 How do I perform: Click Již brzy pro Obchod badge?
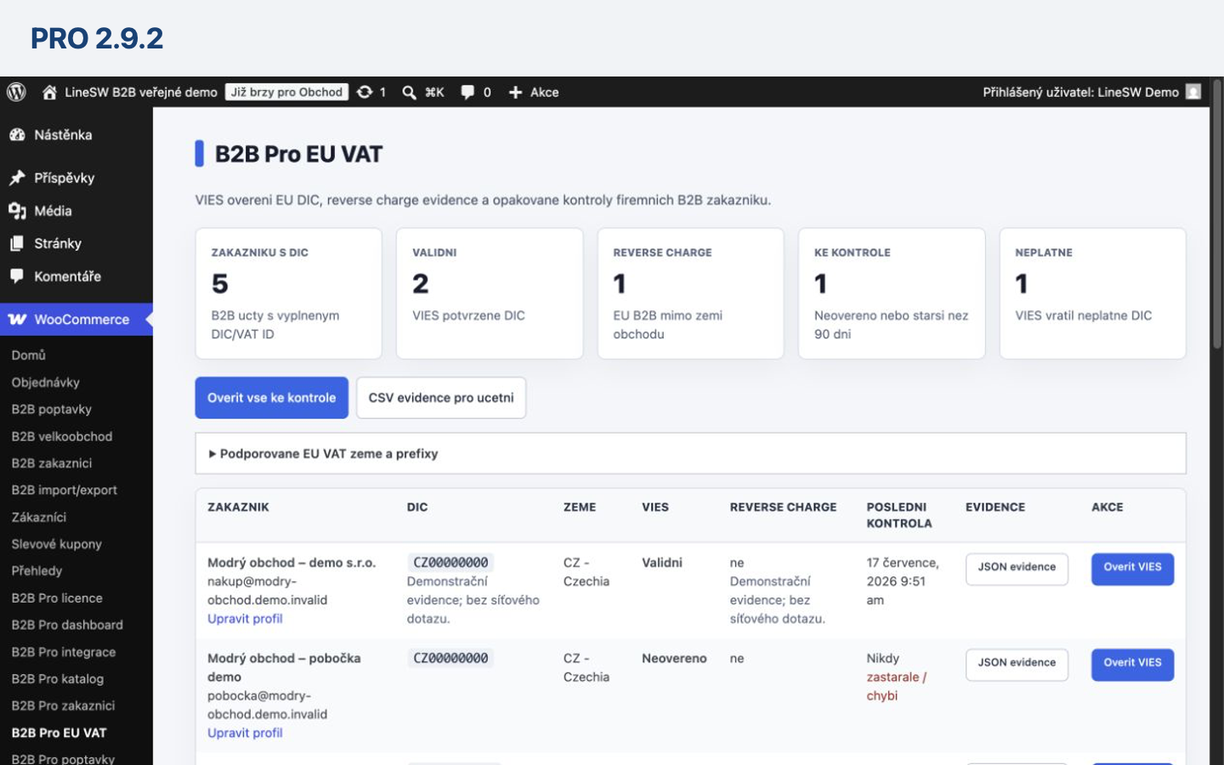click(286, 92)
